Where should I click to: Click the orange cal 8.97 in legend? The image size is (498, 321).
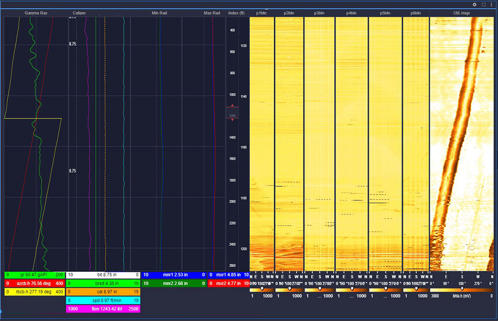point(103,292)
